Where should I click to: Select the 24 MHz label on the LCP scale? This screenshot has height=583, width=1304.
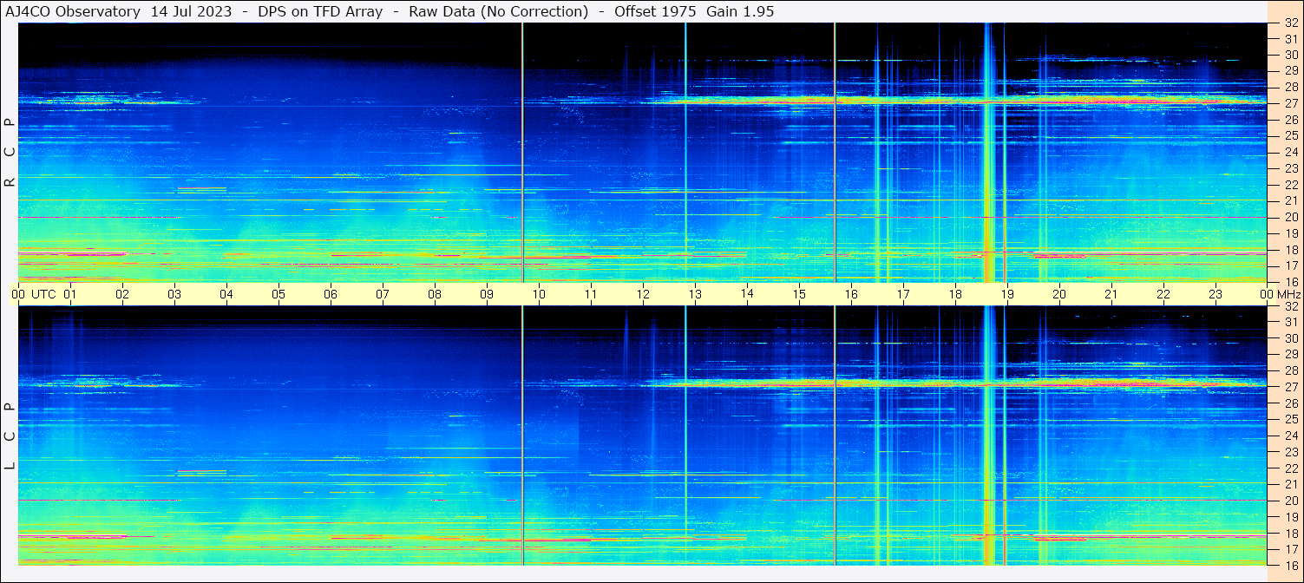click(x=1291, y=436)
